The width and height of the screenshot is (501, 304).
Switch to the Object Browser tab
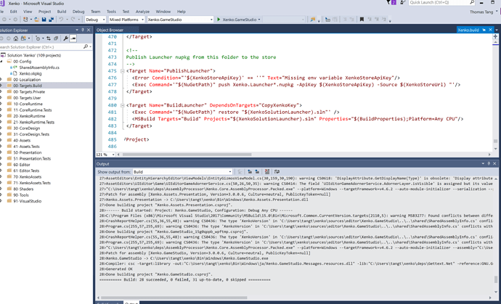[x=110, y=30]
